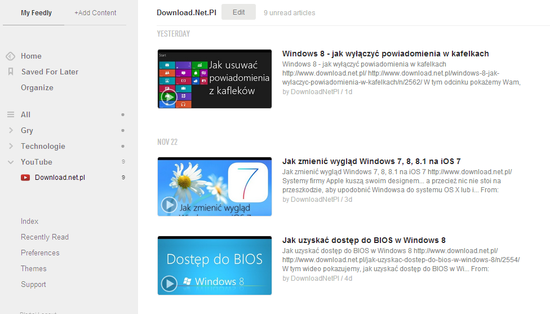Screen dimensions: 550x314
Task: Click the BIOS article summary text
Action: [401, 260]
